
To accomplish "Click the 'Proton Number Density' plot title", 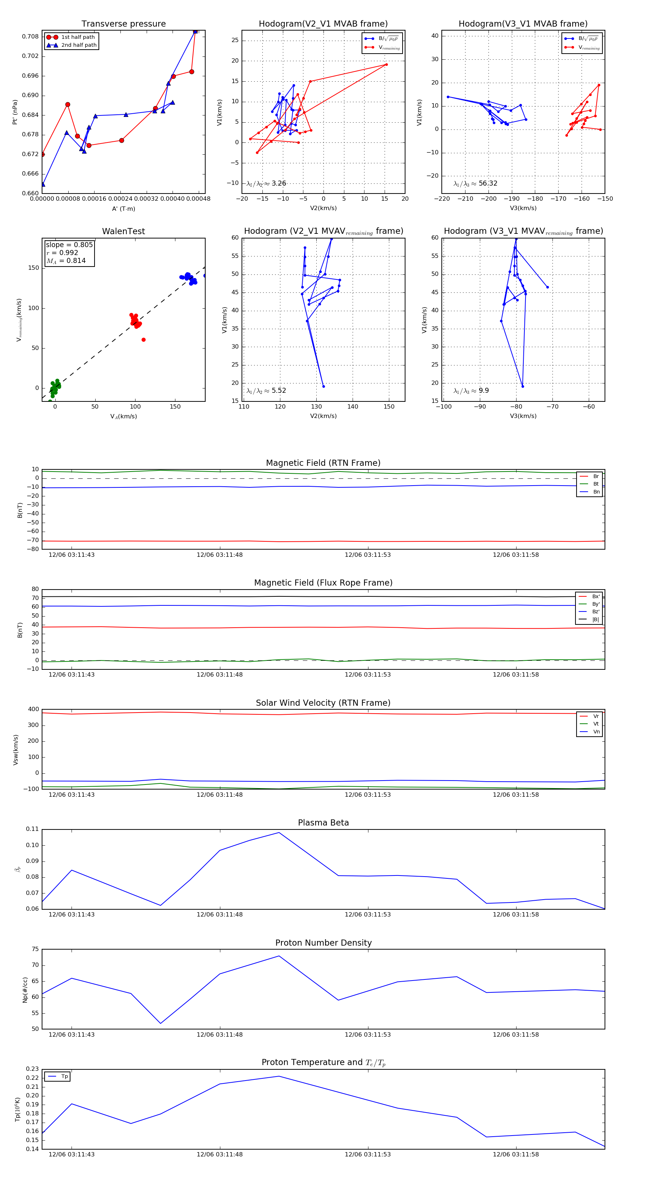I will pyautogui.click(x=323, y=943).
